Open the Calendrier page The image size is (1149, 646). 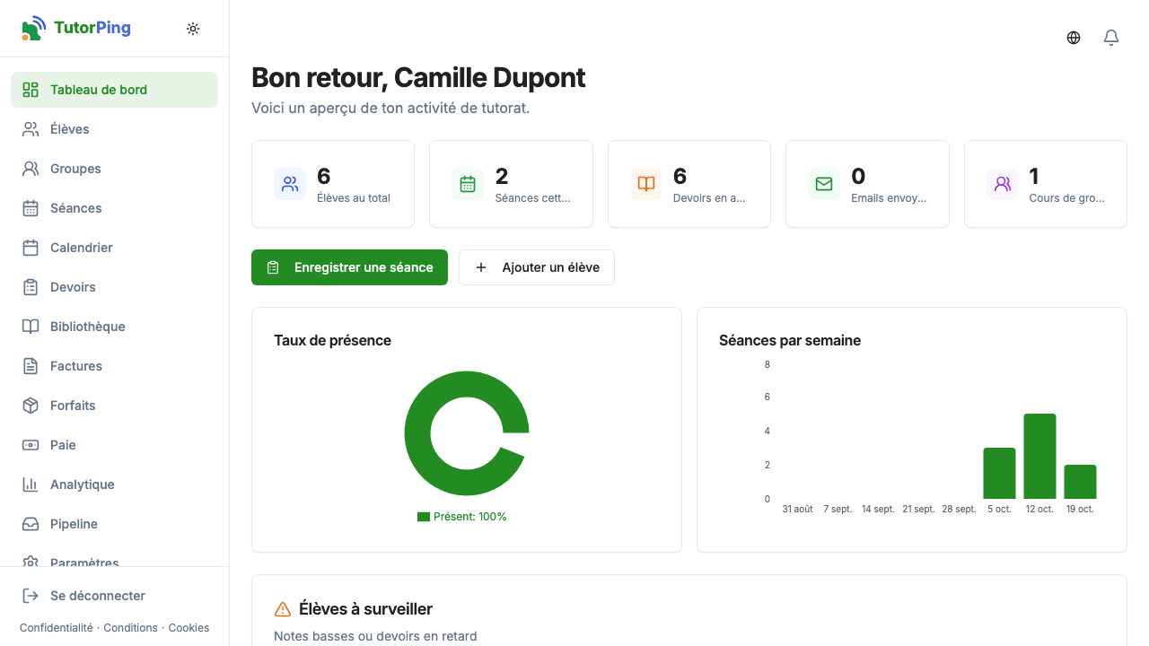click(114, 248)
